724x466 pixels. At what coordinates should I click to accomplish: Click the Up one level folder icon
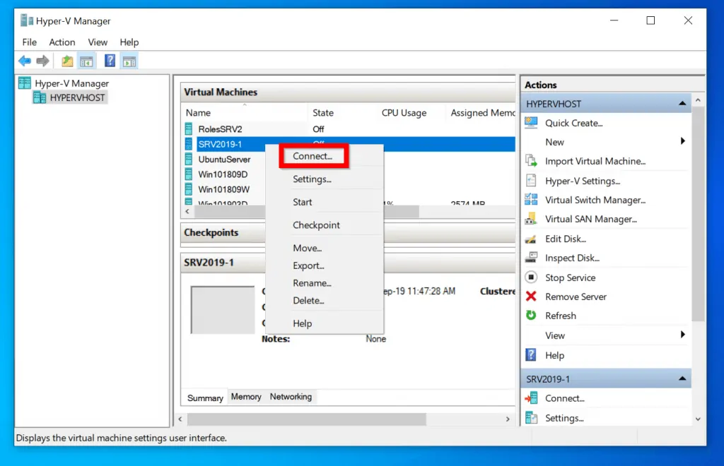coord(67,61)
